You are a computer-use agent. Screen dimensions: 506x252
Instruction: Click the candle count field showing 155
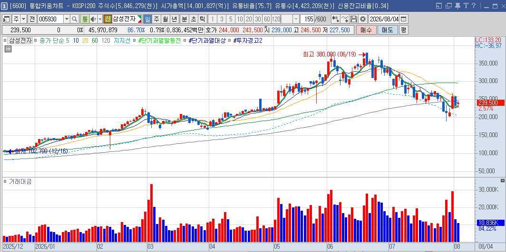pyautogui.click(x=307, y=19)
